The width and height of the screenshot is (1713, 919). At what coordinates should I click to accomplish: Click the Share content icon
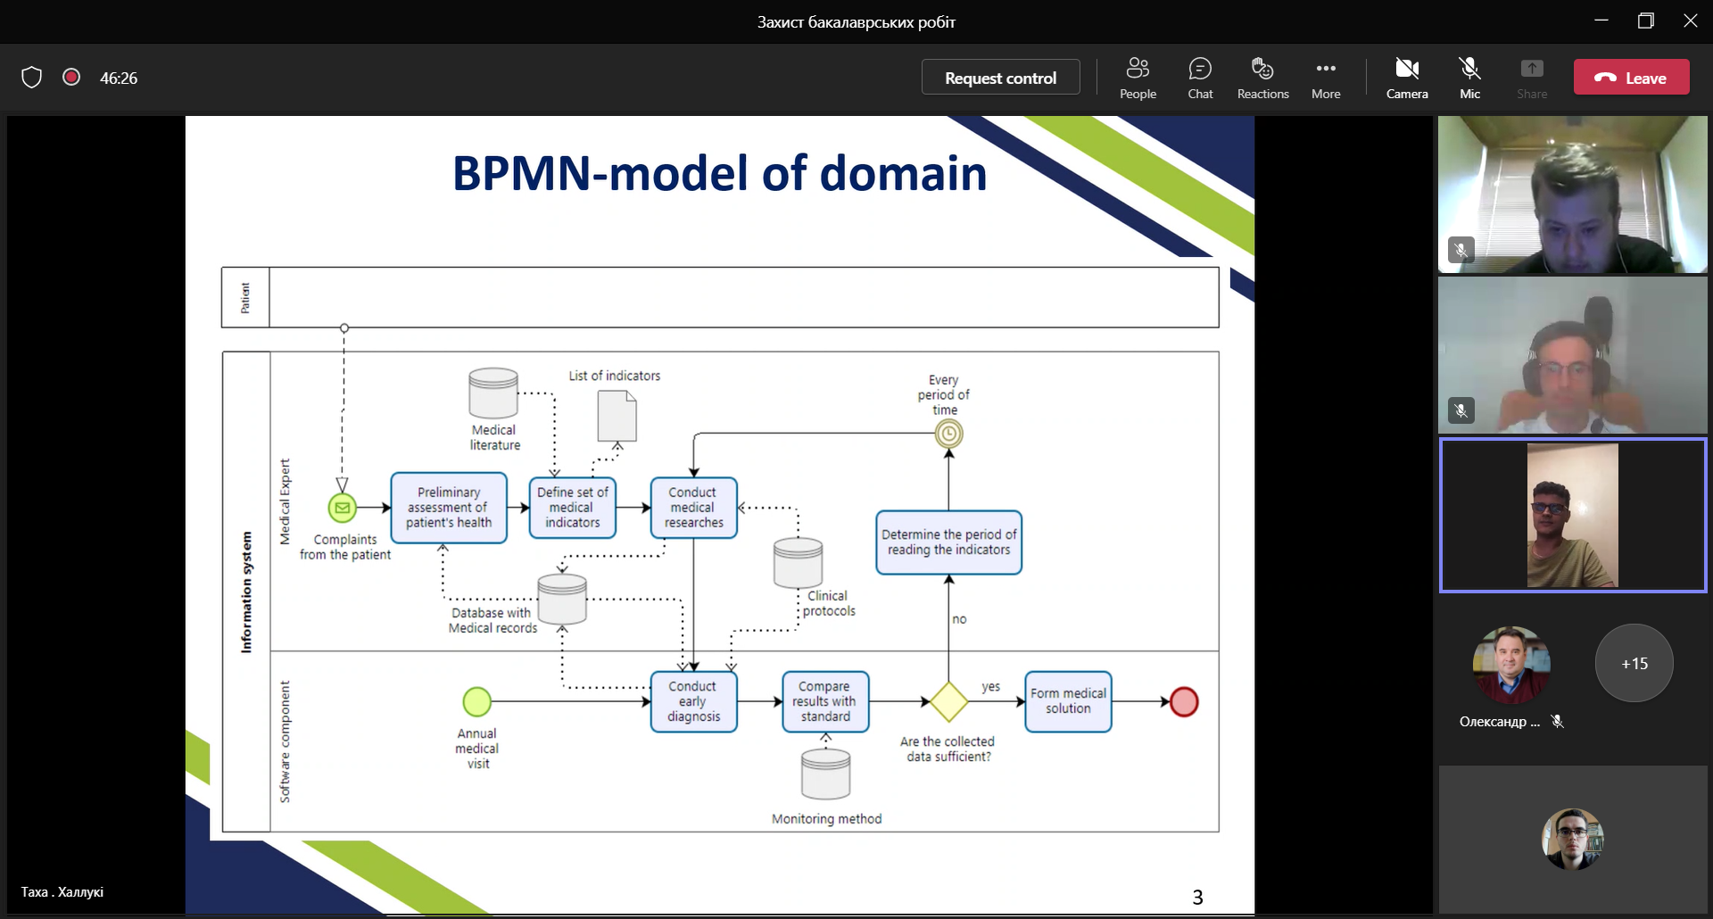(x=1532, y=78)
